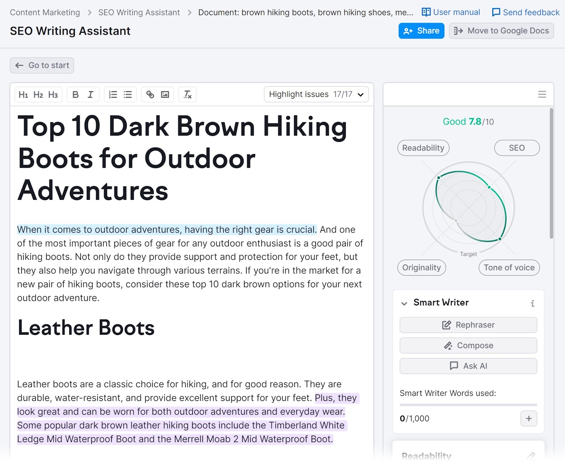This screenshot has height=464, width=565.
Task: Toggle the Tone of voice filter
Action: (x=509, y=267)
